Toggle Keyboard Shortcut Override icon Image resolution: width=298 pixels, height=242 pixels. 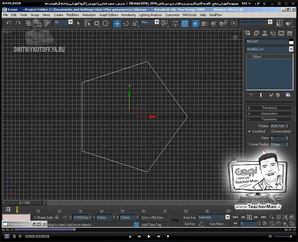pyautogui.click(x=184, y=23)
